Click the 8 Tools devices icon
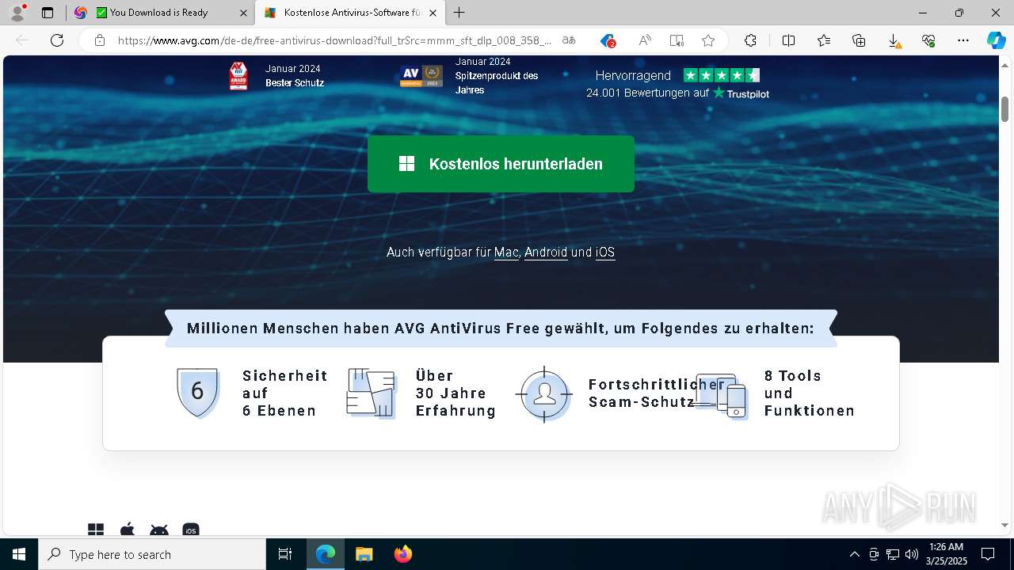This screenshot has width=1014, height=570. point(721,395)
